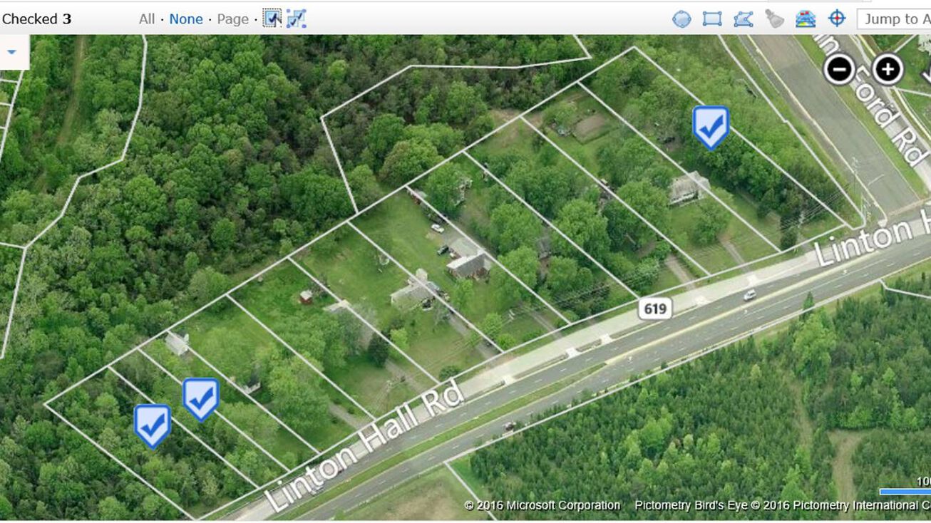Image resolution: width=931 pixels, height=523 pixels.
Task: Select the rectangle selection tool
Action: 712,19
